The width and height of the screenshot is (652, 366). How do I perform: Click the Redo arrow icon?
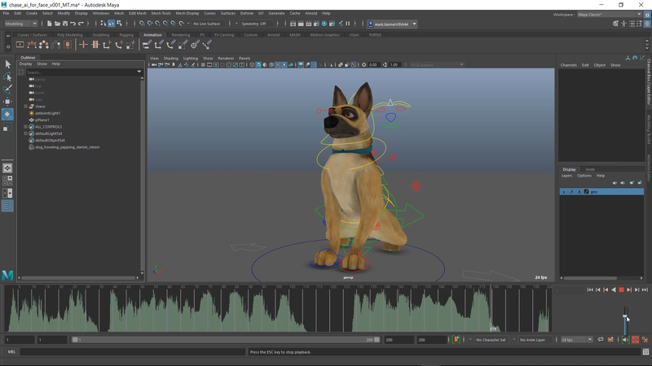point(81,24)
